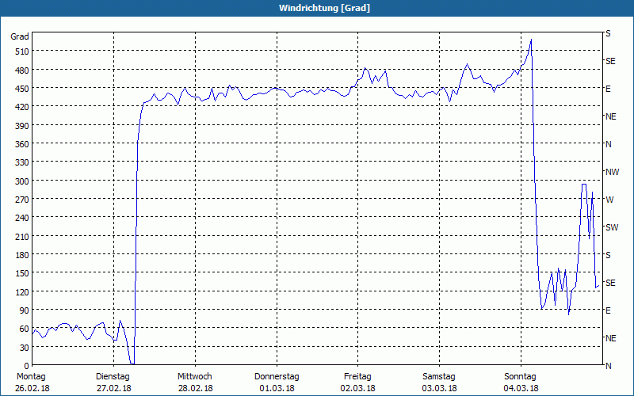Click the weekday label 'Samstag'
The width and height of the screenshot is (634, 396).
click(x=439, y=377)
